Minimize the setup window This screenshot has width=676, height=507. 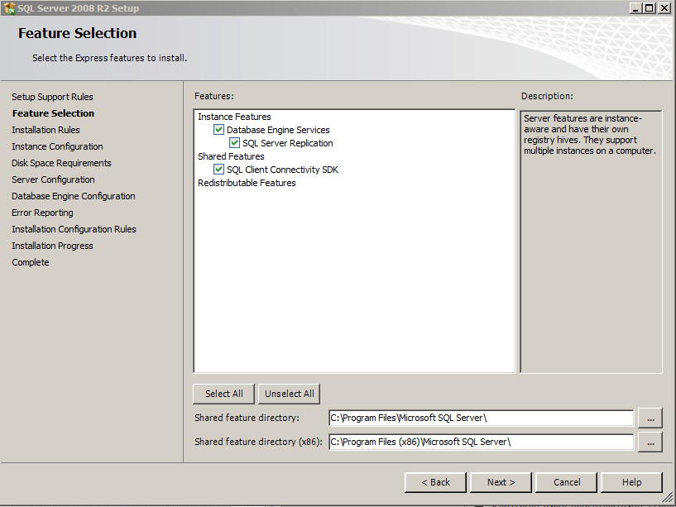(x=635, y=7)
